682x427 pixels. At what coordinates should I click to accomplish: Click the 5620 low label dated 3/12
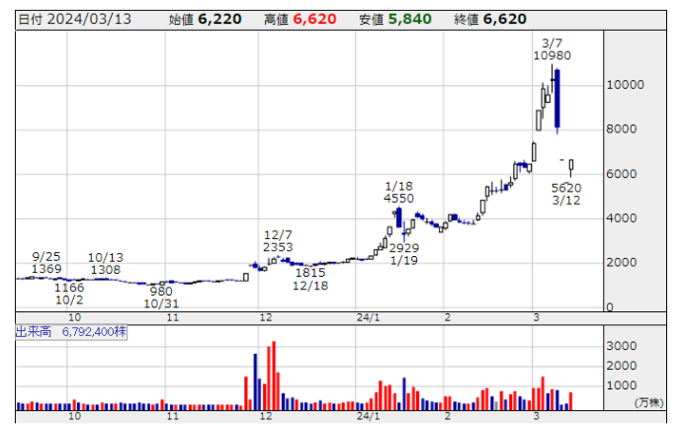(565, 188)
